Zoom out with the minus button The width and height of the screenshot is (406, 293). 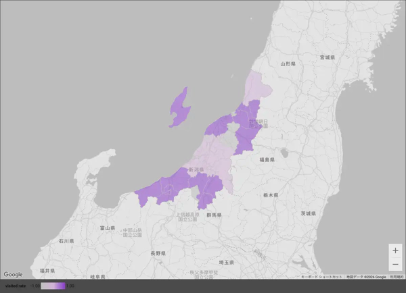tap(395, 264)
